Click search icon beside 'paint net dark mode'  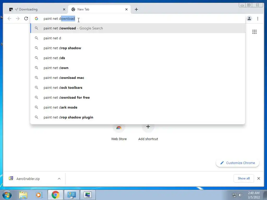pos(37,107)
